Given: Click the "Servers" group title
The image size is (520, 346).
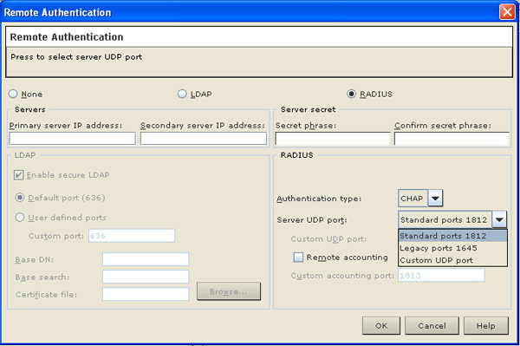Looking at the screenshot, I should (x=29, y=109).
